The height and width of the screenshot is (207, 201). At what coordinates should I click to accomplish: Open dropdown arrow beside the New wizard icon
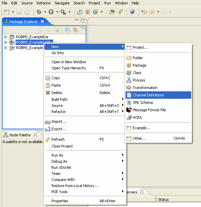tap(13, 12)
